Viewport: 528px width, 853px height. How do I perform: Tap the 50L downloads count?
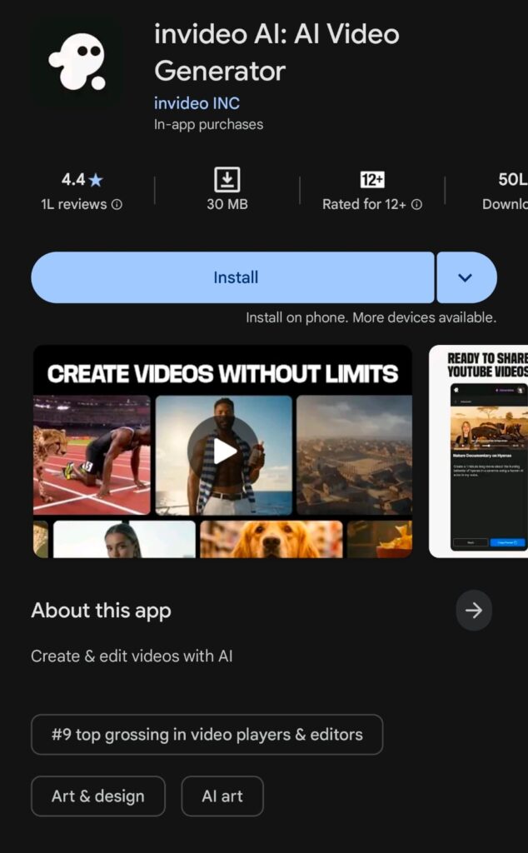(x=511, y=180)
